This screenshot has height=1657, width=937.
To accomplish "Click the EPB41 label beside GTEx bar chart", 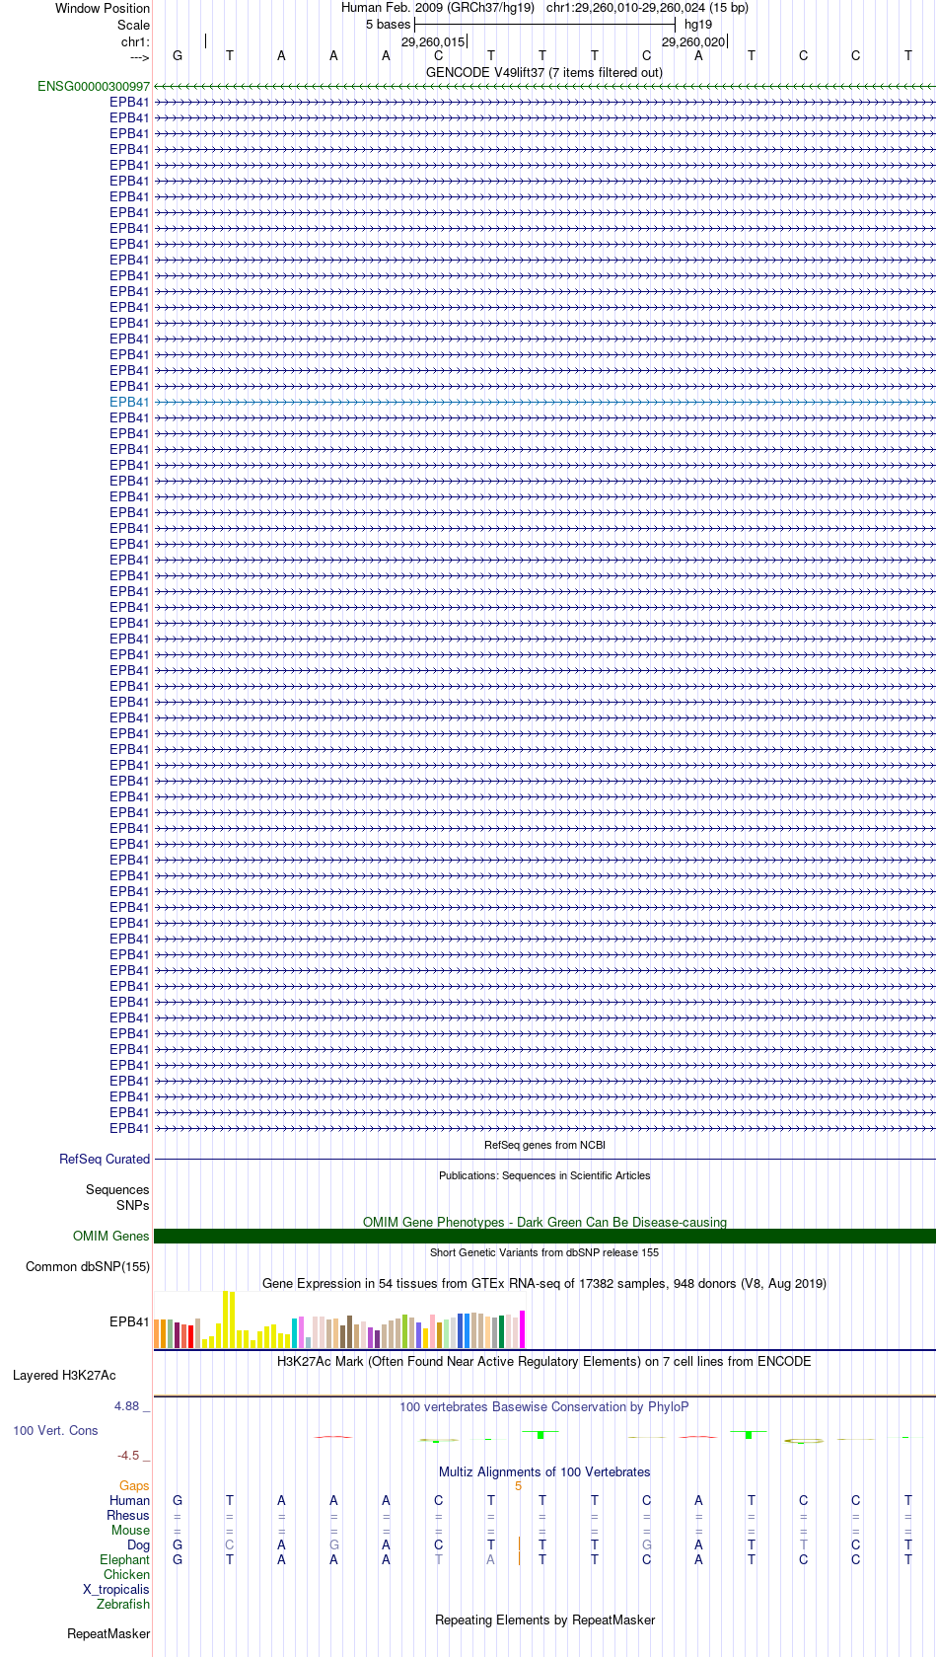I will (129, 1322).
